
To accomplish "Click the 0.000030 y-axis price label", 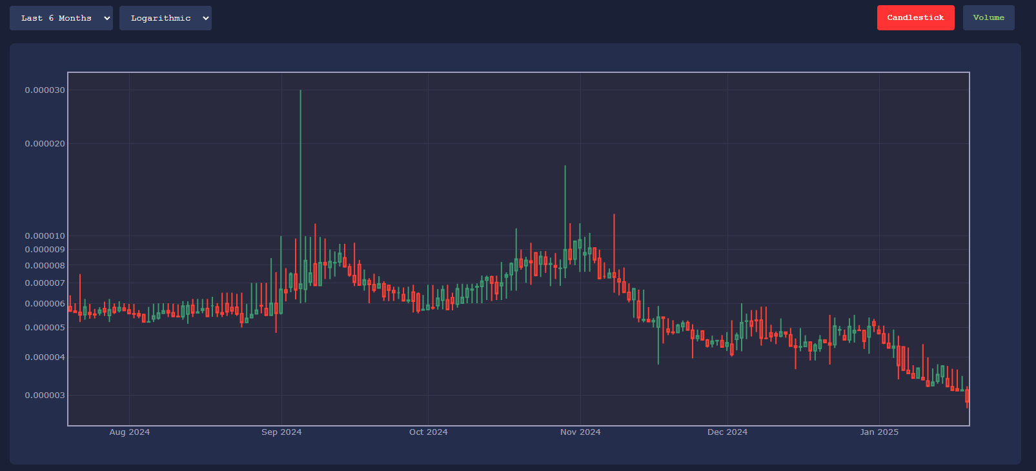I will tap(45, 90).
